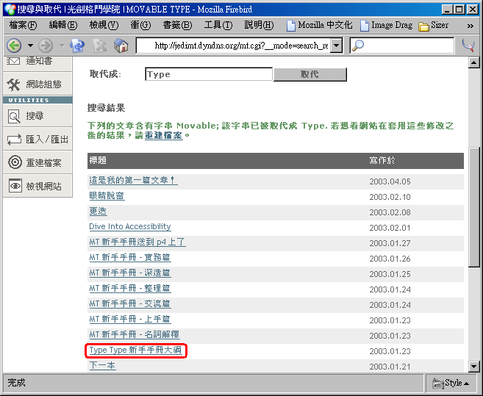The image size is (483, 396).
Task: Click the Home icon in toolbar
Action: (x=121, y=46)
